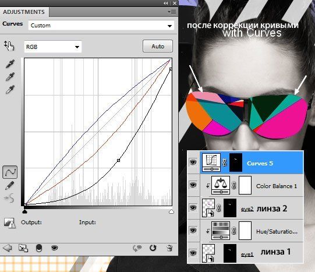The image size is (315, 272).
Task: Hide the Curves 5 layer
Action: 193,162
